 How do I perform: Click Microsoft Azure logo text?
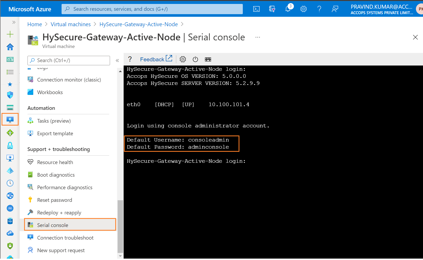pos(30,9)
